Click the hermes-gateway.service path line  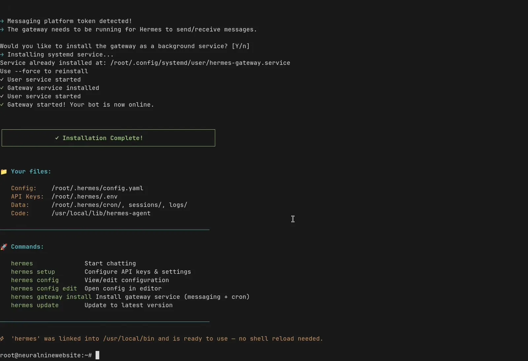(145, 63)
